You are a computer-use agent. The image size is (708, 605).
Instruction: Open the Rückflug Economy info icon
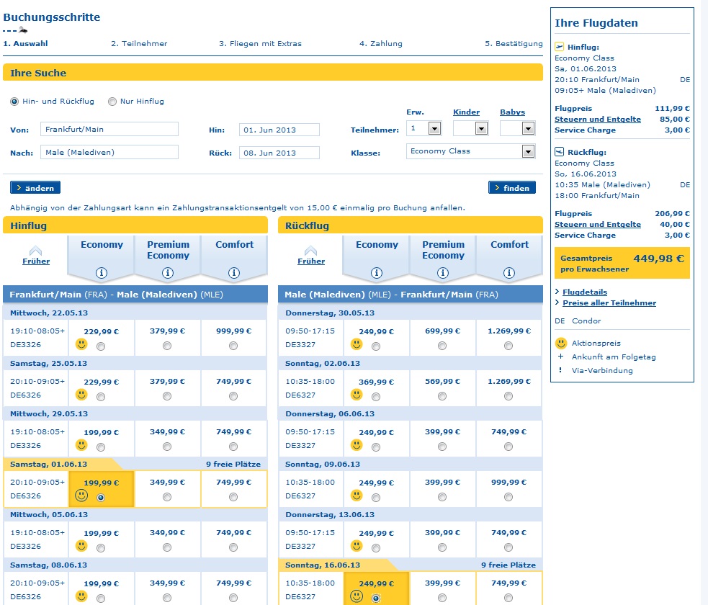click(377, 273)
